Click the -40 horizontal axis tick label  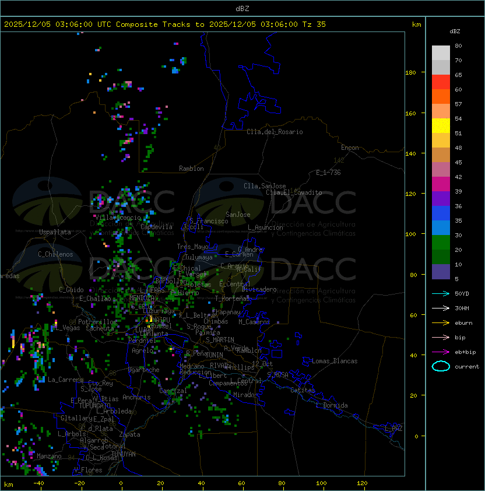point(38,483)
